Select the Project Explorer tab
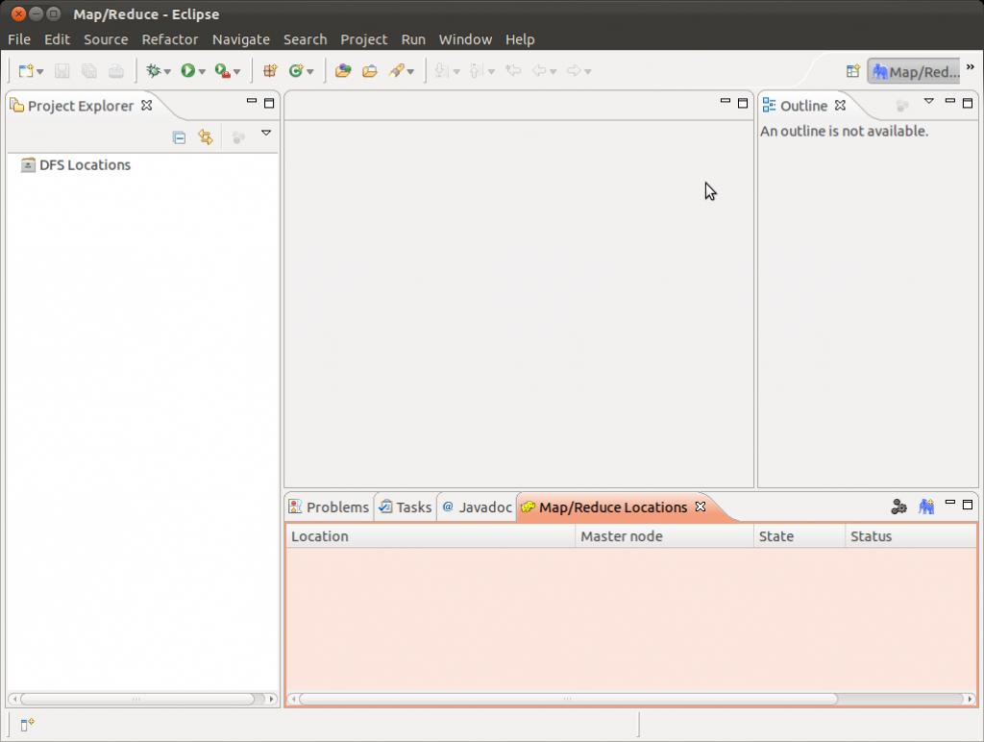This screenshot has width=984, height=742. (81, 106)
